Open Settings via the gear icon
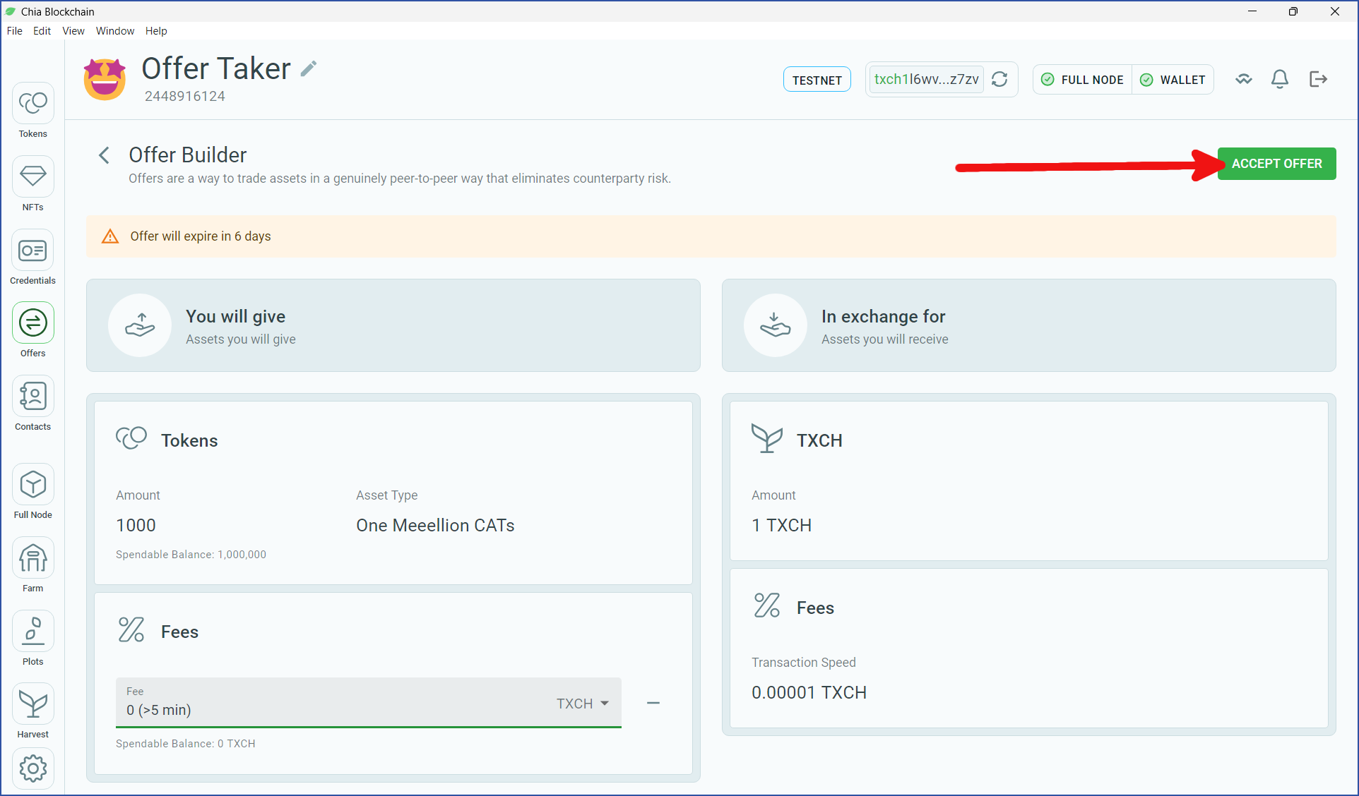The height and width of the screenshot is (796, 1359). tap(32, 768)
